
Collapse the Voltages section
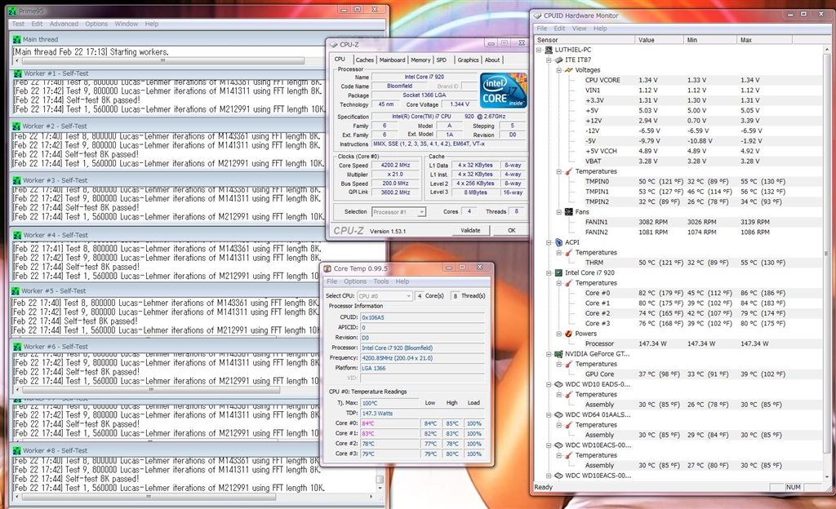(558, 70)
